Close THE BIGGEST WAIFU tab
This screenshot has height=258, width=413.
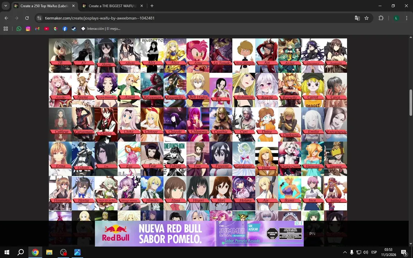point(142,6)
